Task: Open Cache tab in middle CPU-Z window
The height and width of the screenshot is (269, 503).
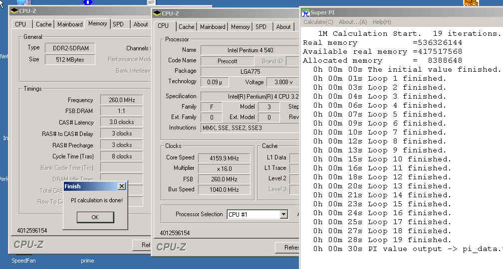Action: tap(187, 27)
